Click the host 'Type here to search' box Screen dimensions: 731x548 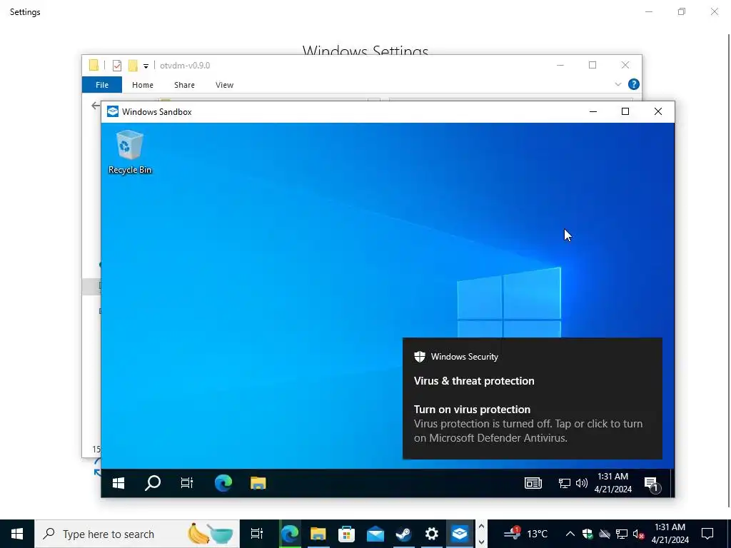(x=137, y=534)
